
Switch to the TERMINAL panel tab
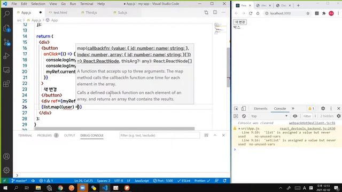pos(25,135)
